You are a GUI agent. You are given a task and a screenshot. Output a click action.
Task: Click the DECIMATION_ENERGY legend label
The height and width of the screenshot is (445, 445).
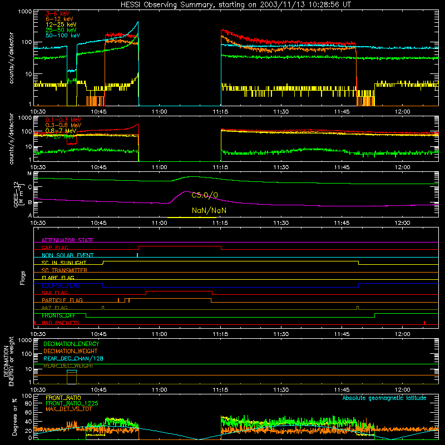click(71, 344)
